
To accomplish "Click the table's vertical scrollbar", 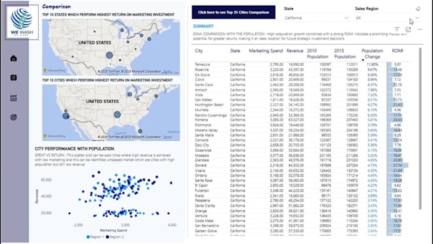I will 420,129.
